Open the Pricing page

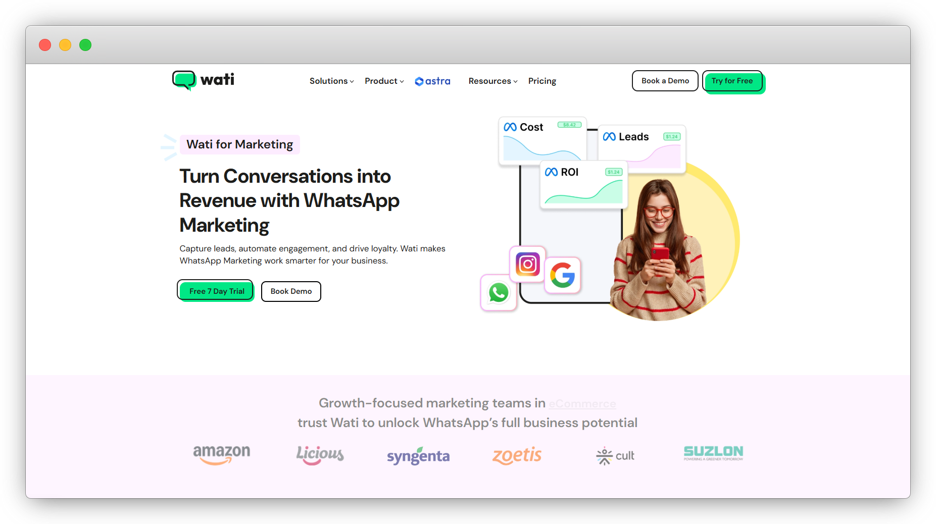[542, 81]
